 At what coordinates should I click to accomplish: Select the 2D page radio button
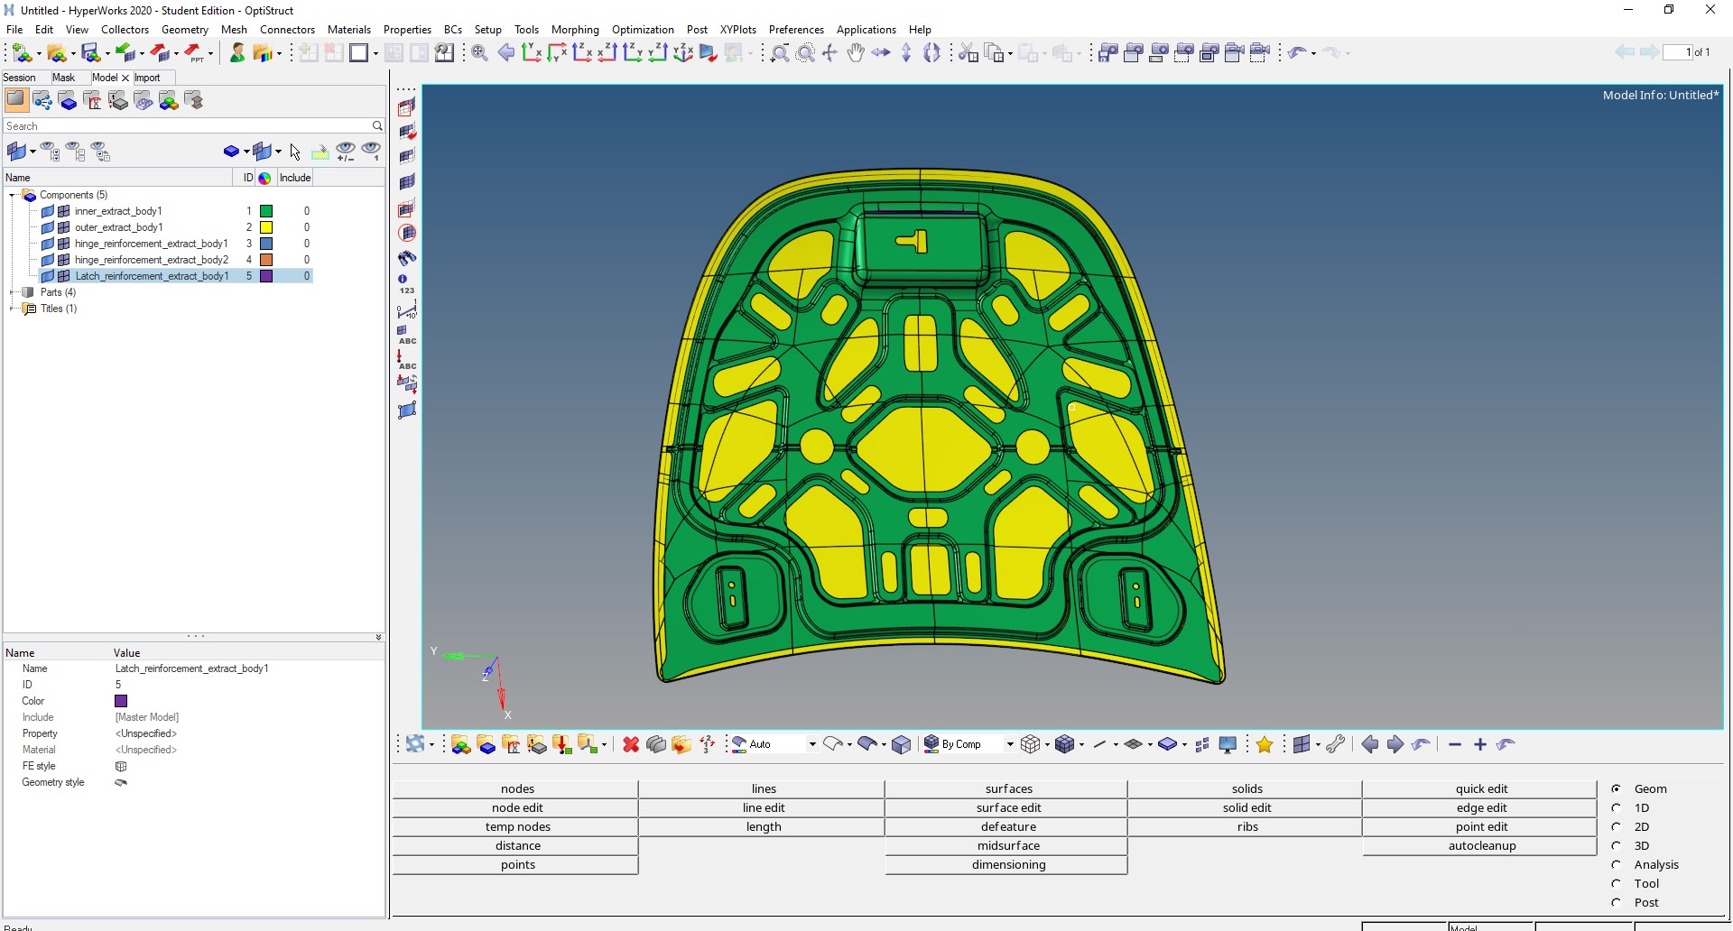tap(1617, 826)
